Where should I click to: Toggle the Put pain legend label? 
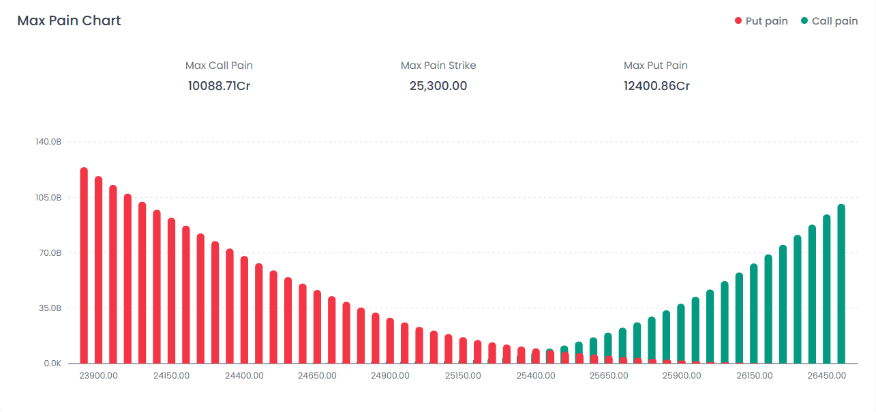pos(766,21)
